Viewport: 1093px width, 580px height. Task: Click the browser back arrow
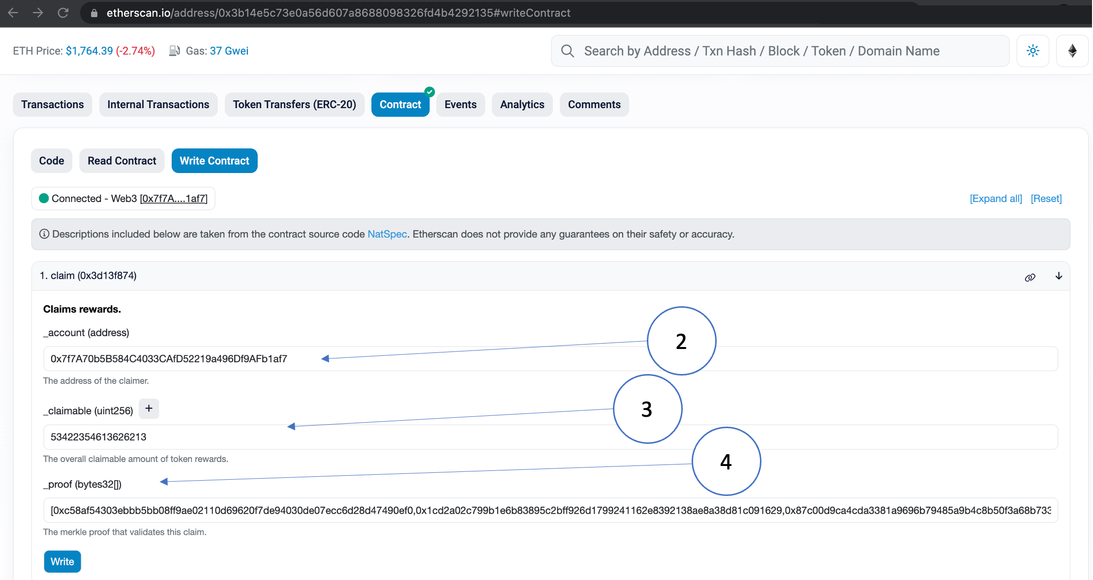tap(13, 13)
